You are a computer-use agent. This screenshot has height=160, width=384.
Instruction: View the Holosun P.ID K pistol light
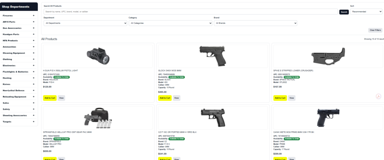tap(61, 98)
